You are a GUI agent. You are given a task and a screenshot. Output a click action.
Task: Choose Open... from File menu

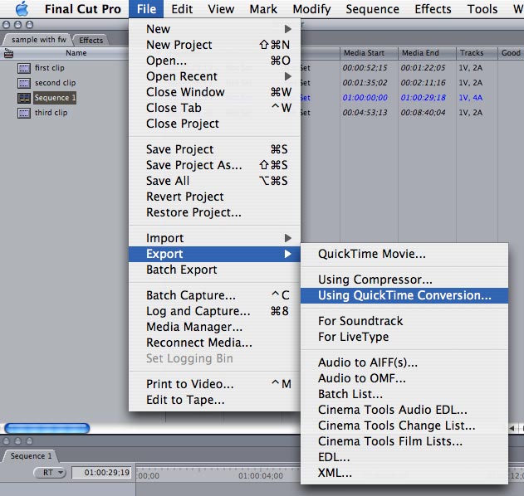[214, 61]
